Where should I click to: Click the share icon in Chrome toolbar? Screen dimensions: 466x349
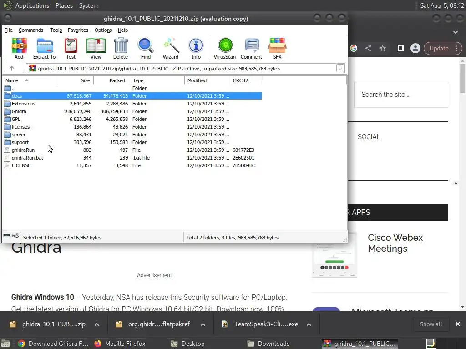(368, 48)
